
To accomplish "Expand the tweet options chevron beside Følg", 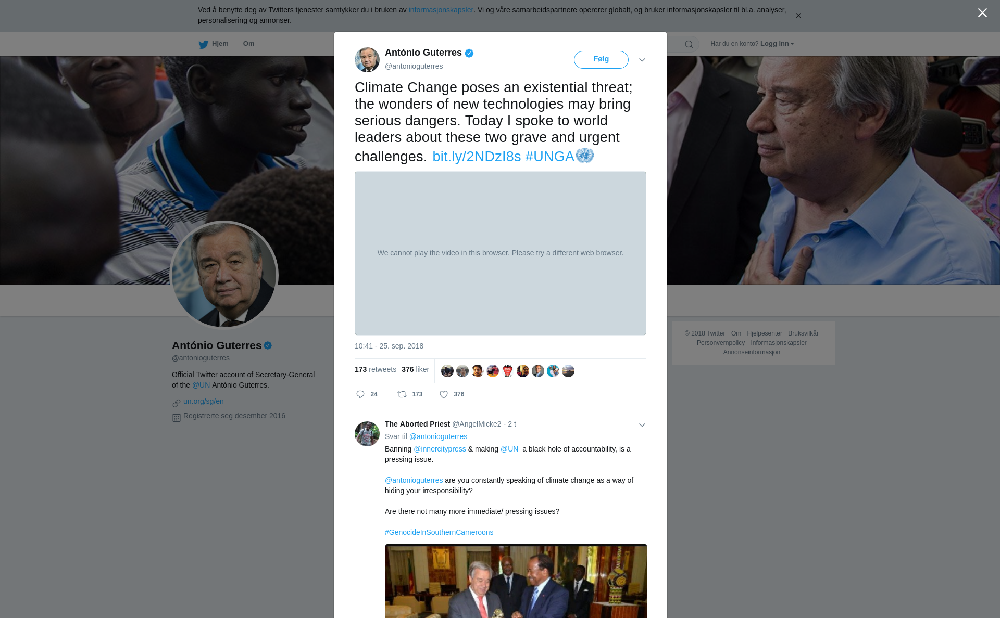I will (642, 60).
